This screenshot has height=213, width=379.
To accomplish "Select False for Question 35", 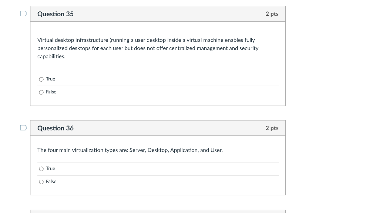I will point(41,92).
